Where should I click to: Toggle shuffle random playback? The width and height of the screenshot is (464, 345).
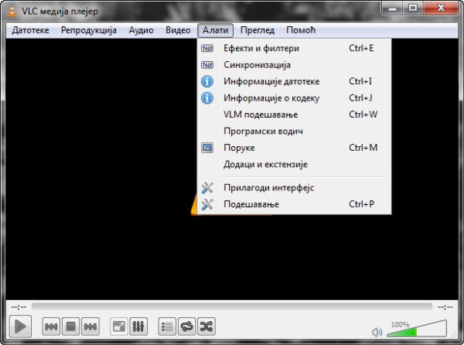click(206, 326)
